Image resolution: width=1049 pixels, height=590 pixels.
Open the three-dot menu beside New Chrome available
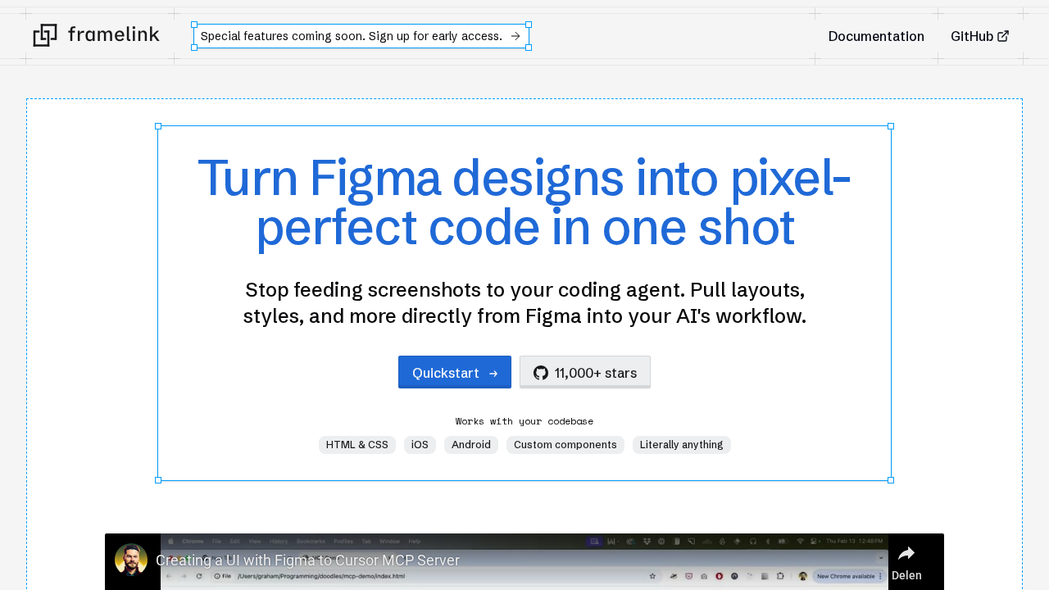(x=879, y=575)
